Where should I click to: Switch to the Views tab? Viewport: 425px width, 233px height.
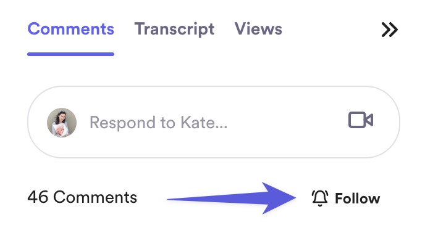pyautogui.click(x=258, y=29)
